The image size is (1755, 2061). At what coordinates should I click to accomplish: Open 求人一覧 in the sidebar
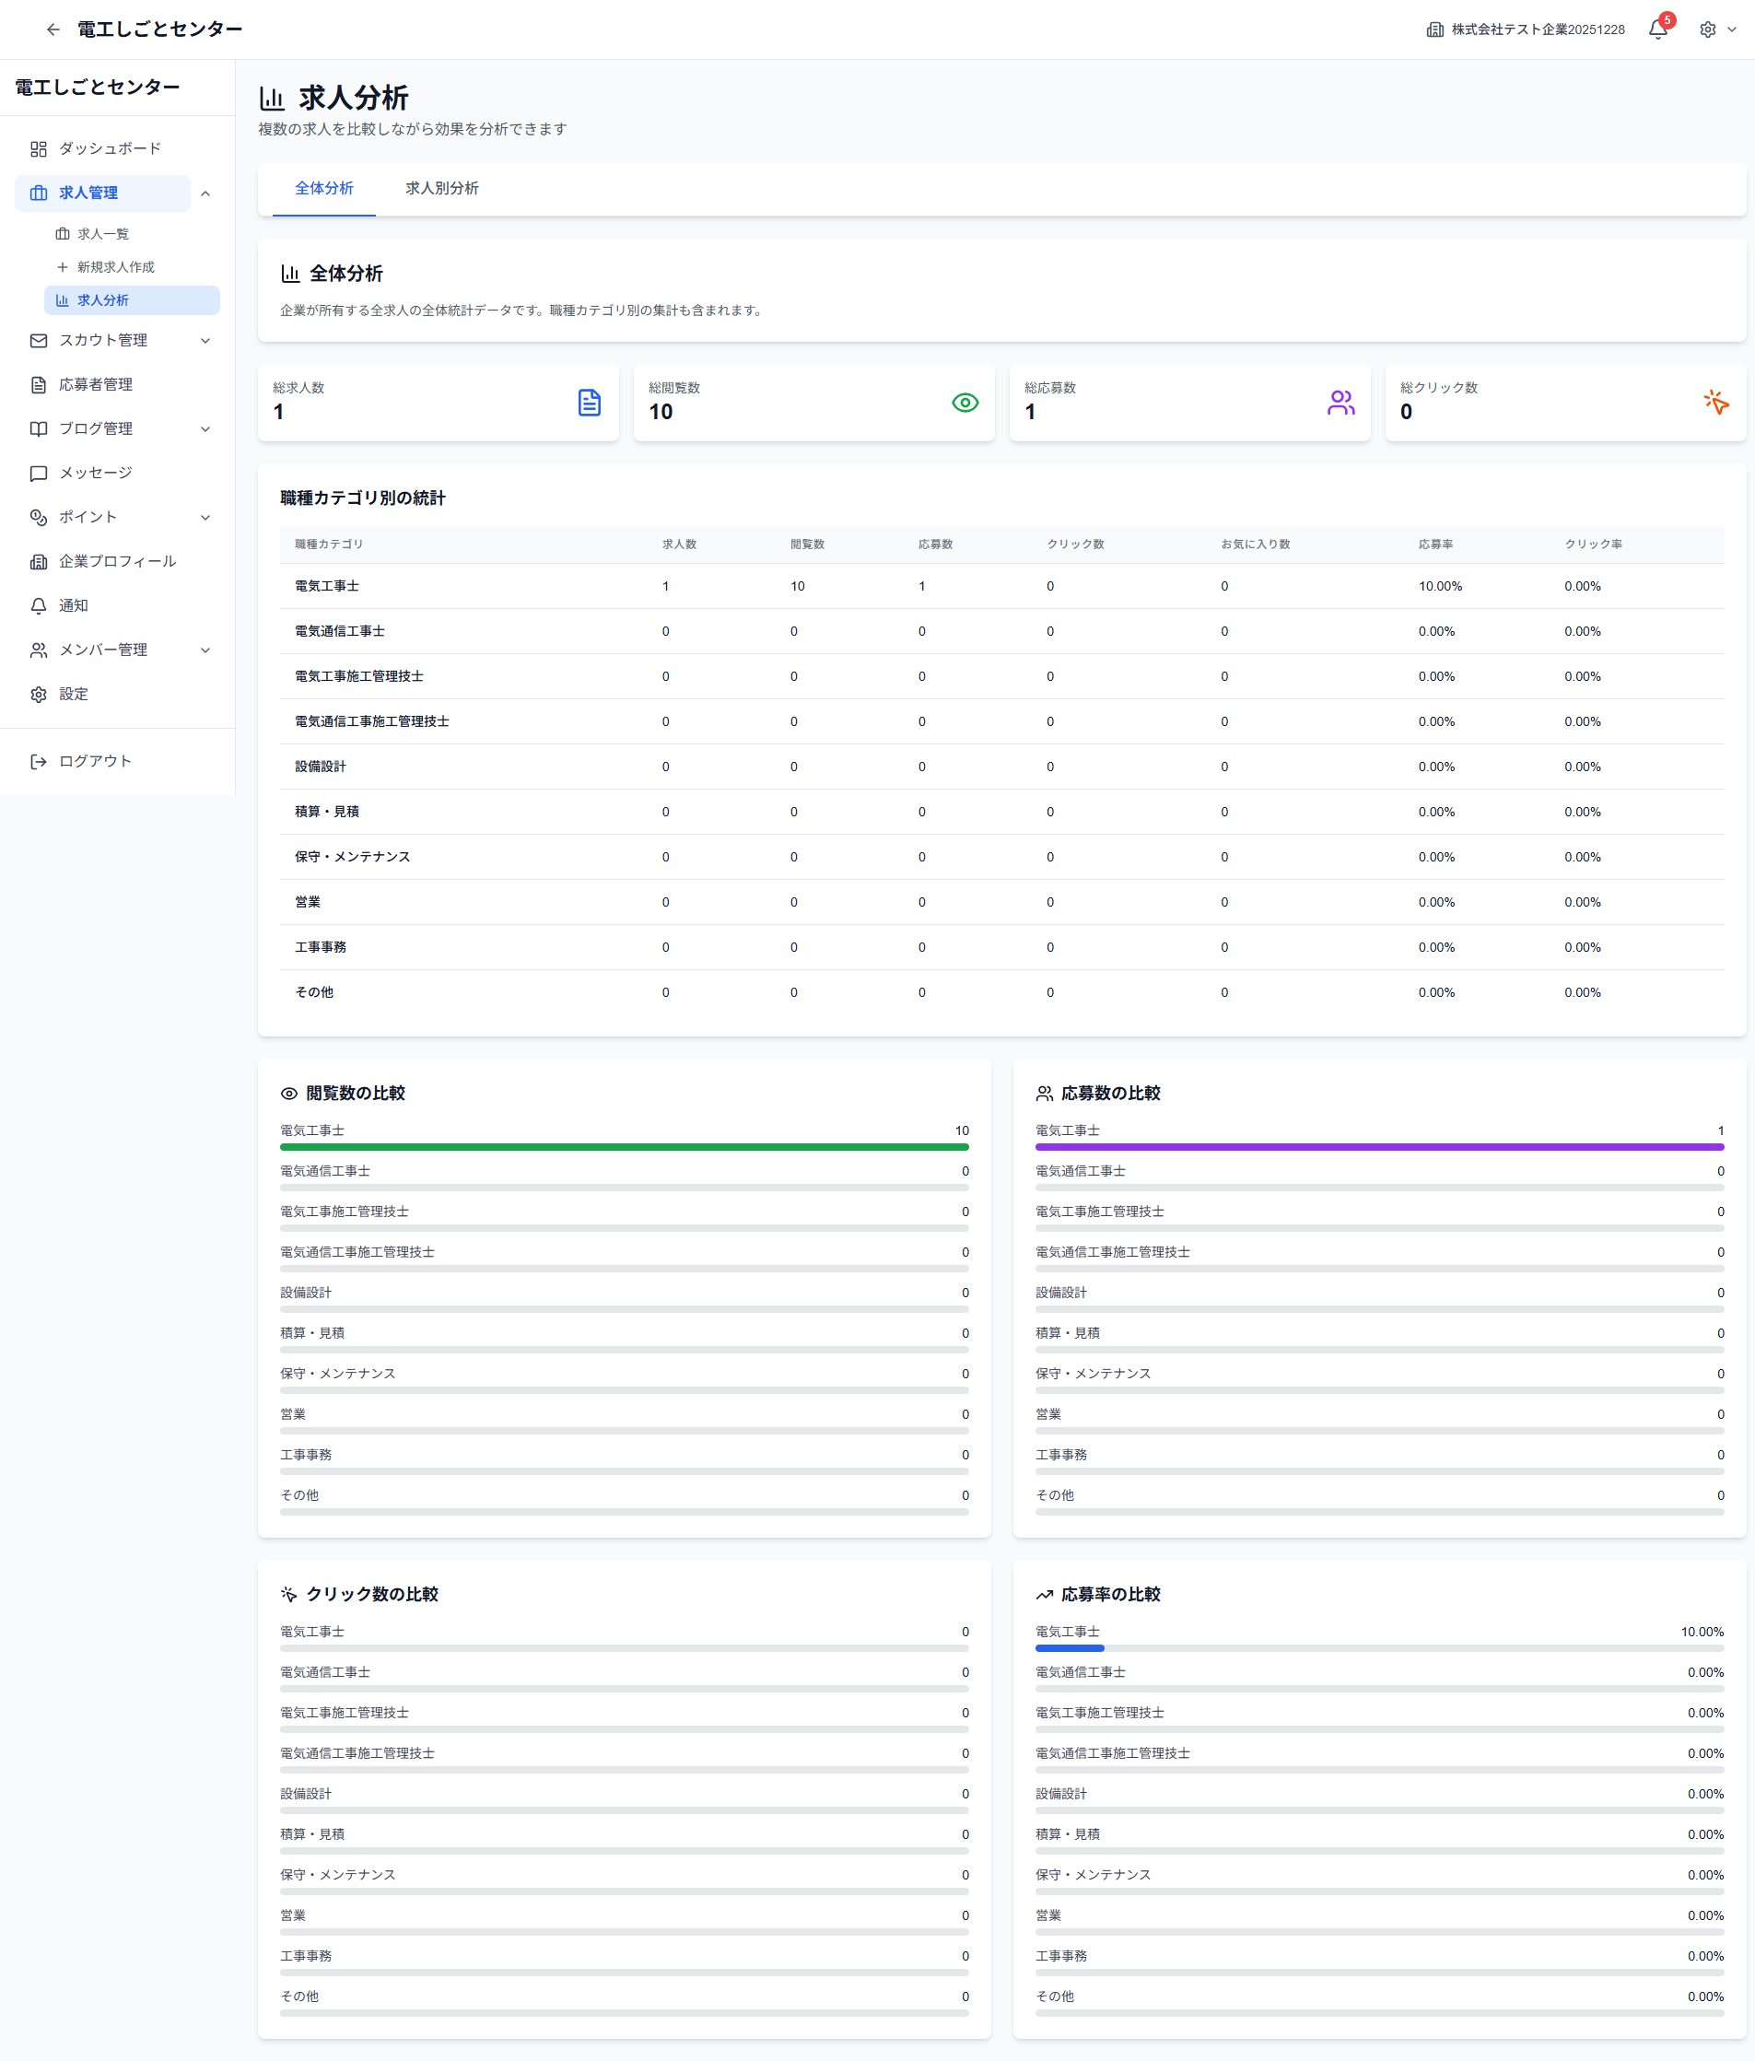tap(102, 235)
